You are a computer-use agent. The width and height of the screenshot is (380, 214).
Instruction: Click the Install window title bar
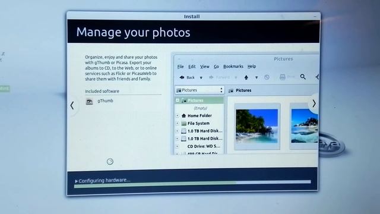[x=194, y=16]
